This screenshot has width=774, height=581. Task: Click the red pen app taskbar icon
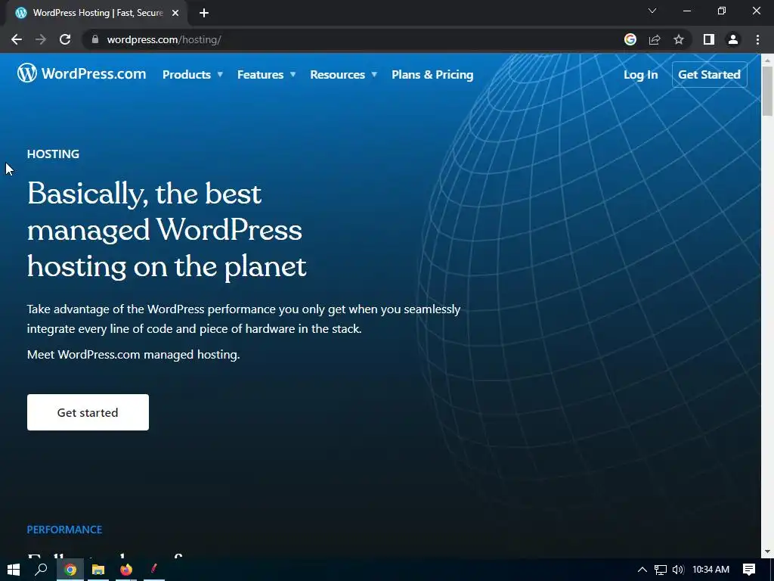click(x=154, y=570)
